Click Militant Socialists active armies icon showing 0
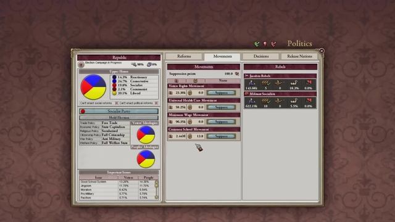 (x=279, y=101)
